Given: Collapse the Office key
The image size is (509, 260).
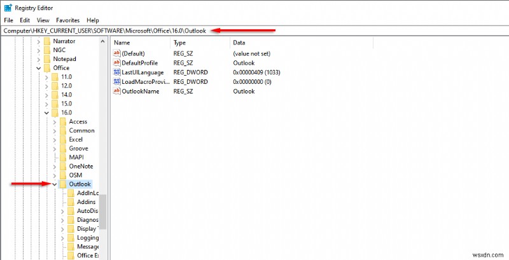Looking at the screenshot, I should [39, 68].
